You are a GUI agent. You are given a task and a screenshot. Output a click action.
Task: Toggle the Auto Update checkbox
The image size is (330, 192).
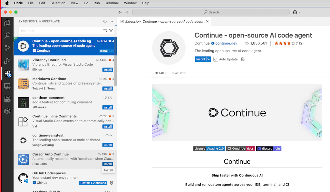tap(216, 59)
